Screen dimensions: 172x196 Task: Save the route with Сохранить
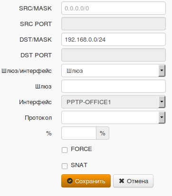[86, 181]
